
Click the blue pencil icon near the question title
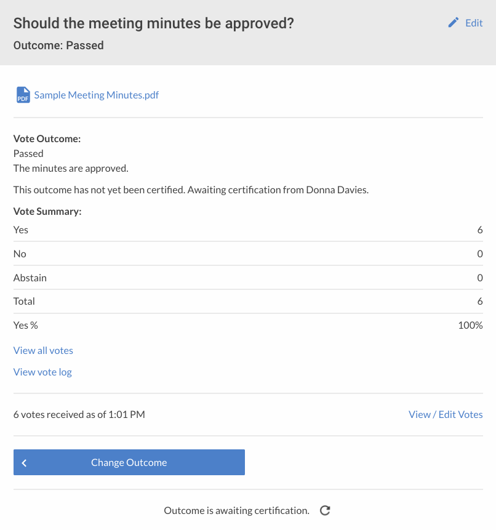pos(454,22)
